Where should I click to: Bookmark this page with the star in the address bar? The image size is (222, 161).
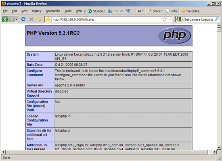tap(164, 19)
